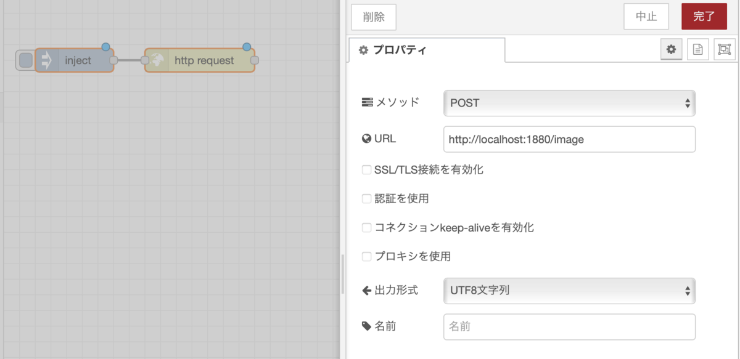The image size is (740, 359).
Task: Select the gear icon for node properties
Action: point(671,49)
